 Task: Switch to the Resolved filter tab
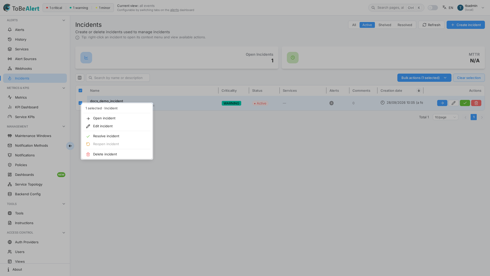(405, 25)
